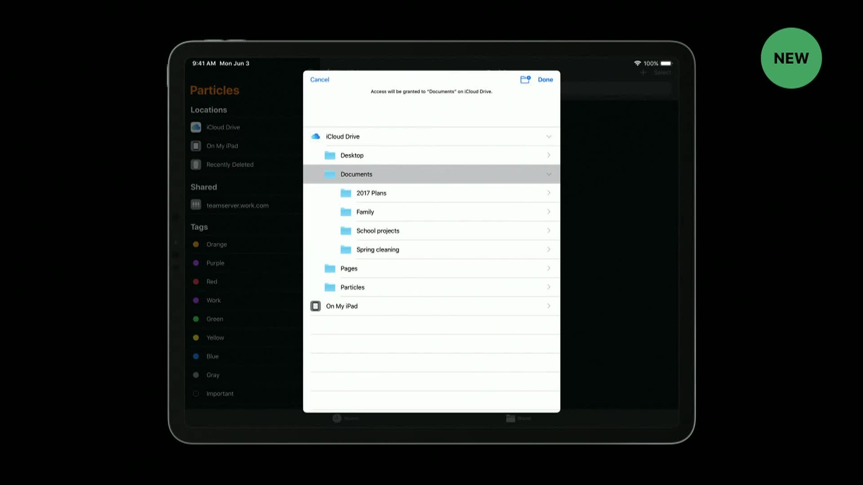863x485 pixels.
Task: Select the School projects row label
Action: pos(378,231)
